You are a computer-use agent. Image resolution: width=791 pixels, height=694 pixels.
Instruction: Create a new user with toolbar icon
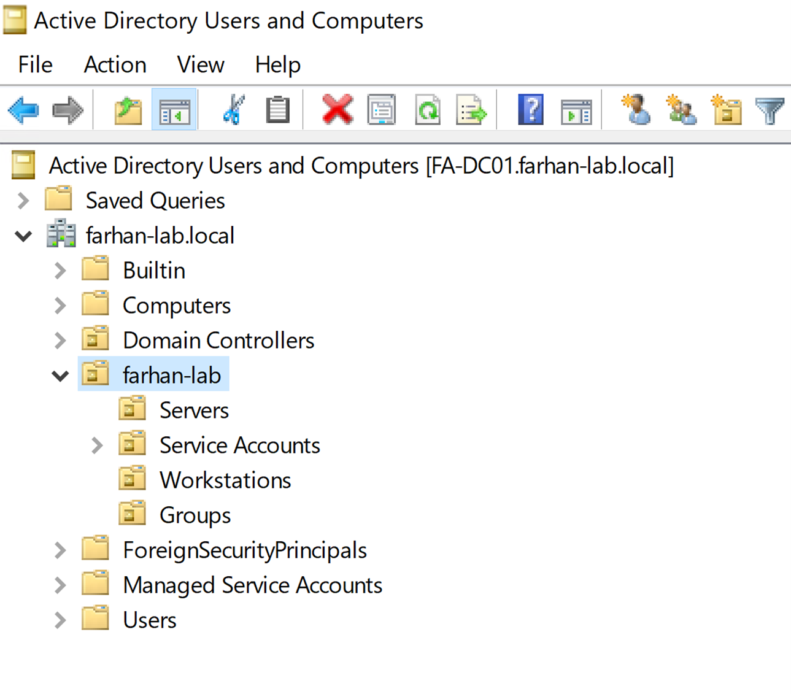pyautogui.click(x=636, y=110)
